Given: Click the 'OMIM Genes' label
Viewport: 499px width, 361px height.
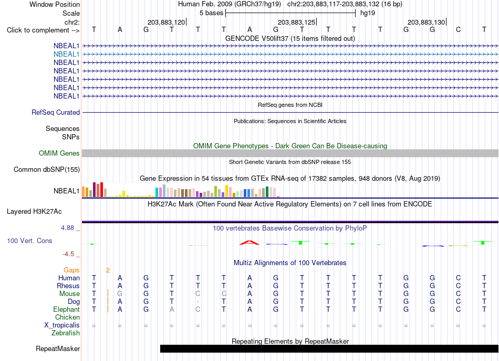Looking at the screenshot, I should [x=59, y=154].
